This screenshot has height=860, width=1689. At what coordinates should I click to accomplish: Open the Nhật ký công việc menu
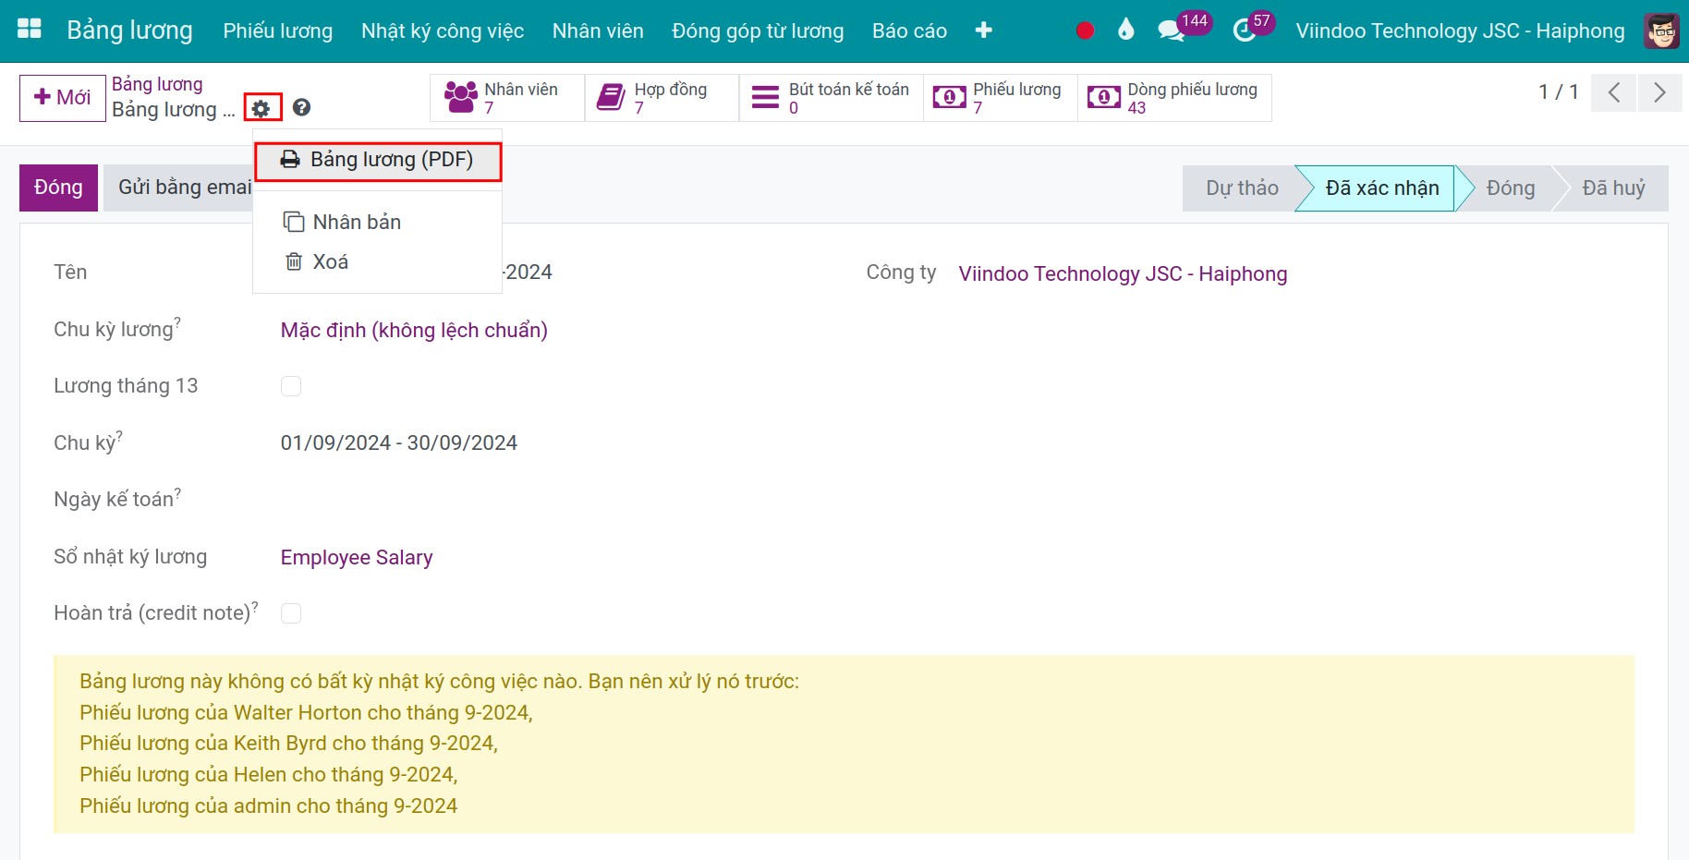click(x=443, y=31)
